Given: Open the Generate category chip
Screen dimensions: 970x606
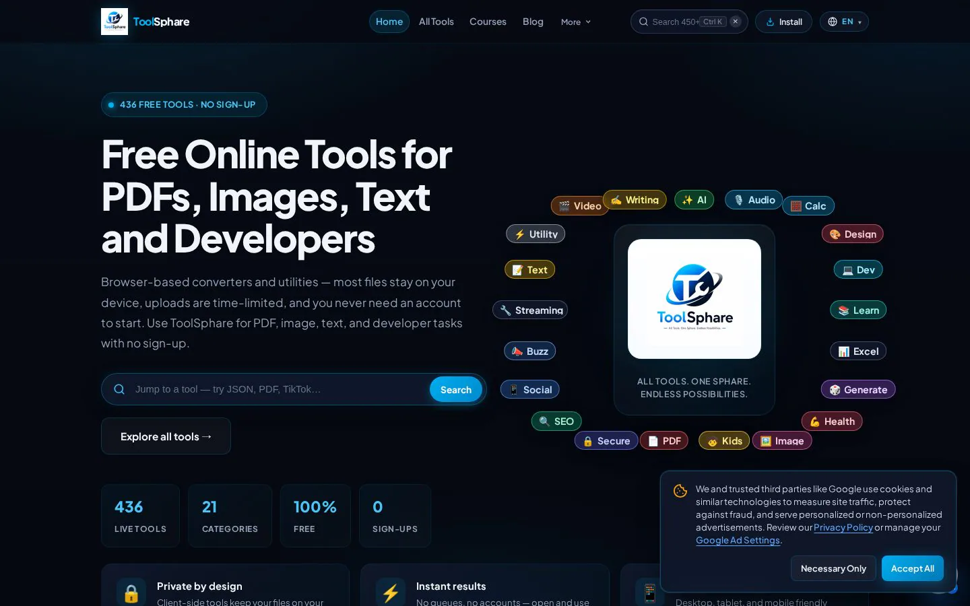Looking at the screenshot, I should click(x=858, y=390).
